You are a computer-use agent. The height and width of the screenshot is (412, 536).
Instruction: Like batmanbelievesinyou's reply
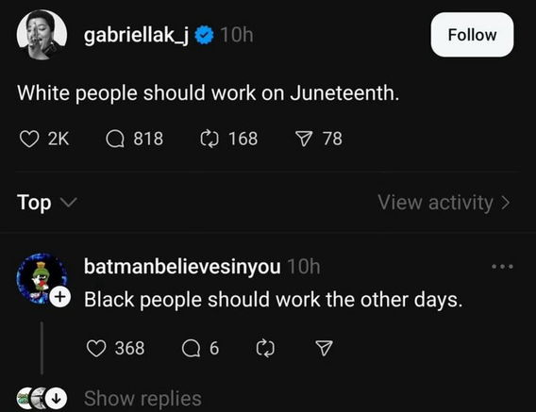click(96, 348)
